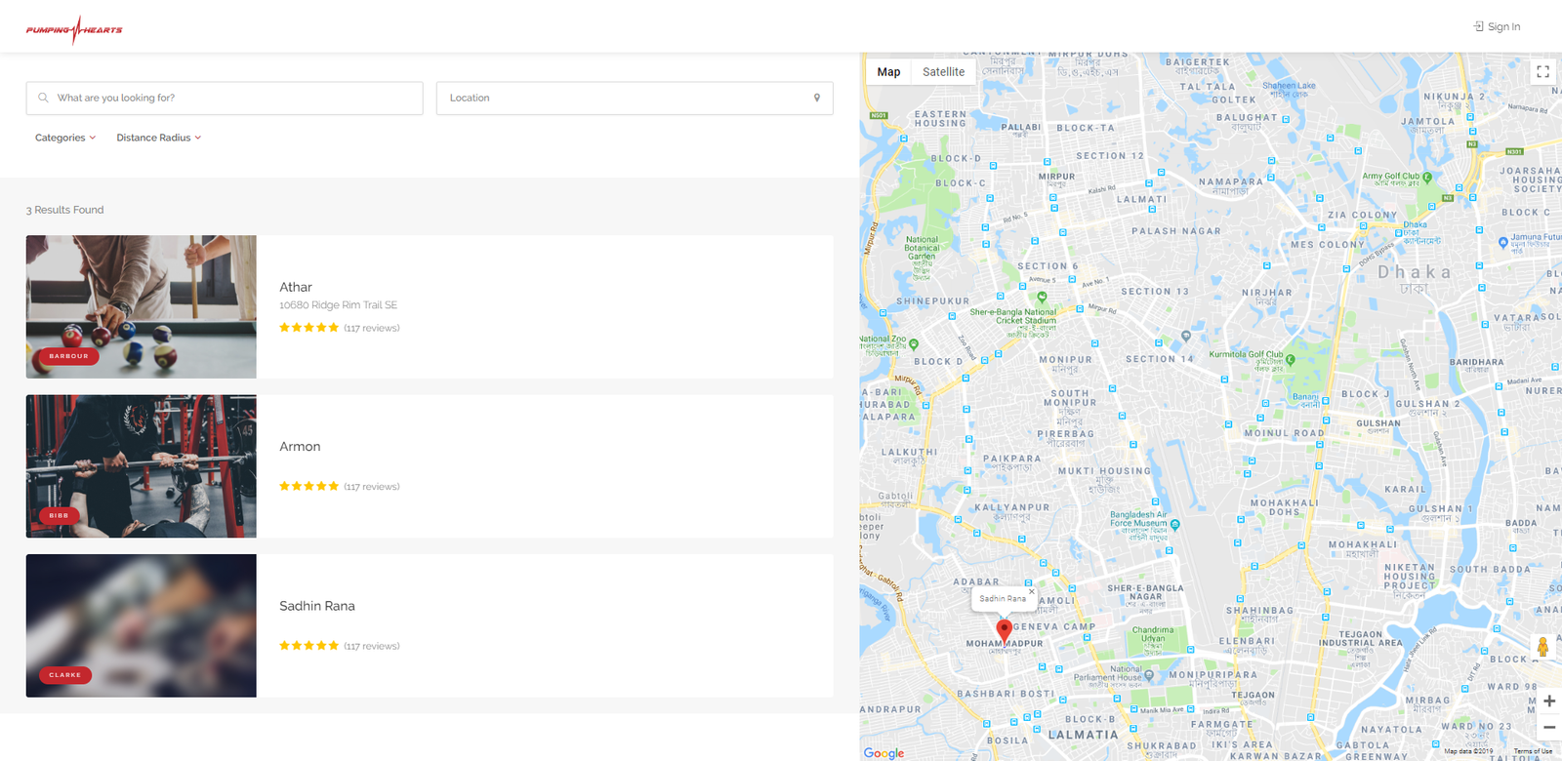1562x761 pixels.
Task: Click the red Sadhin Rana map marker
Action: pyautogui.click(x=1004, y=630)
